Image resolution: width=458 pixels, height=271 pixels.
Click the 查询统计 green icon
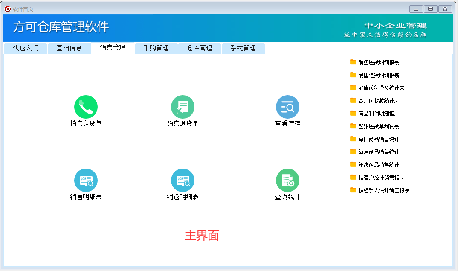click(287, 180)
